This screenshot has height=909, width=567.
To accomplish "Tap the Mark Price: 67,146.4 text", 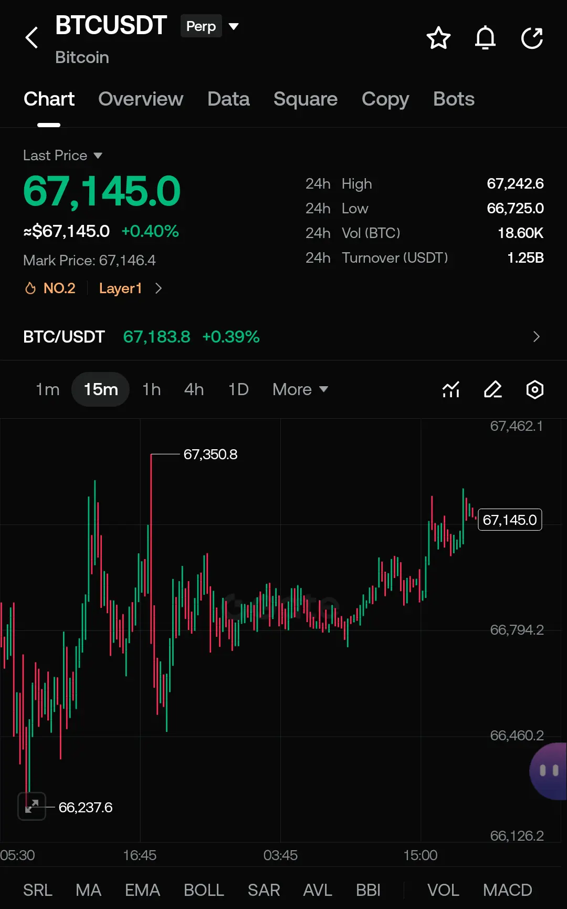I will [x=89, y=260].
